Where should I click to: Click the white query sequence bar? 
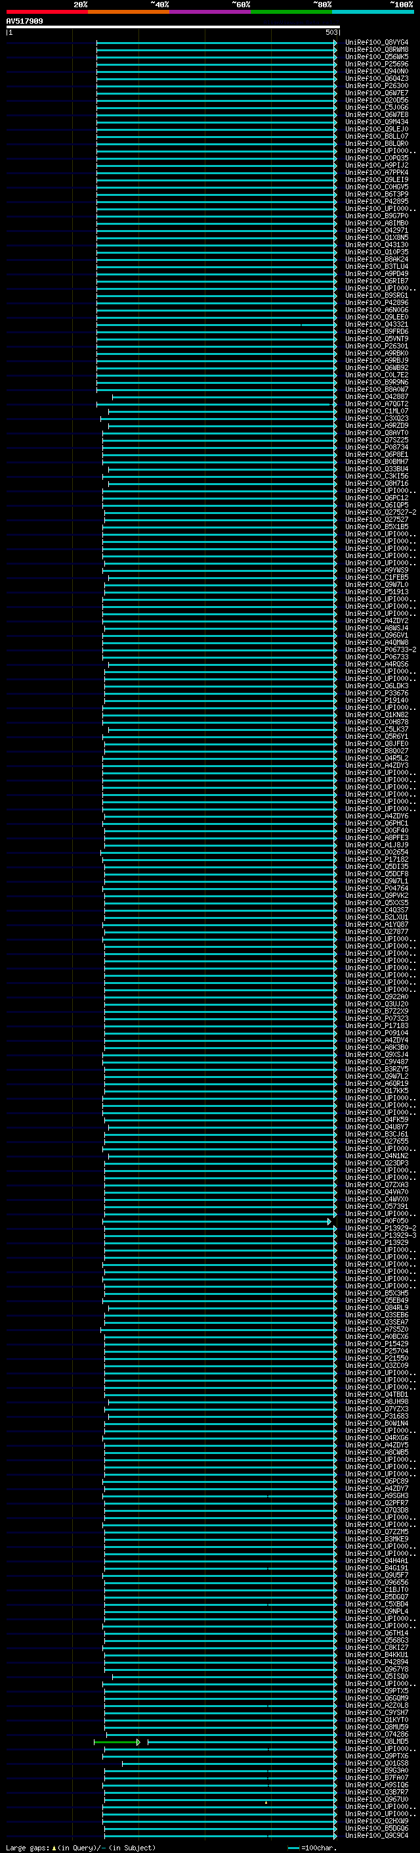[173, 28]
